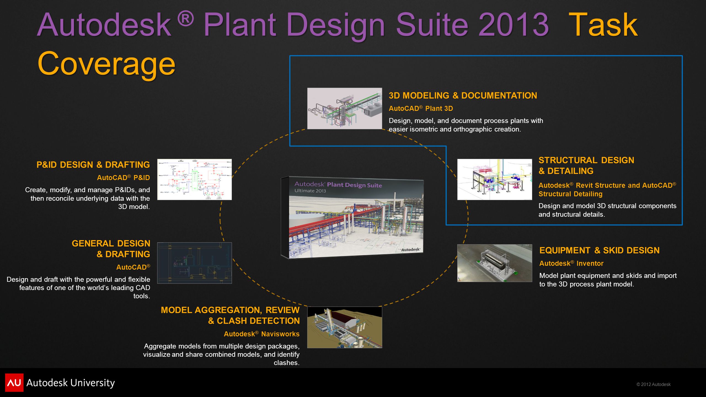
Task: Click the AutoCAD Plant 3D model thumbnail
Action: pyautogui.click(x=344, y=108)
